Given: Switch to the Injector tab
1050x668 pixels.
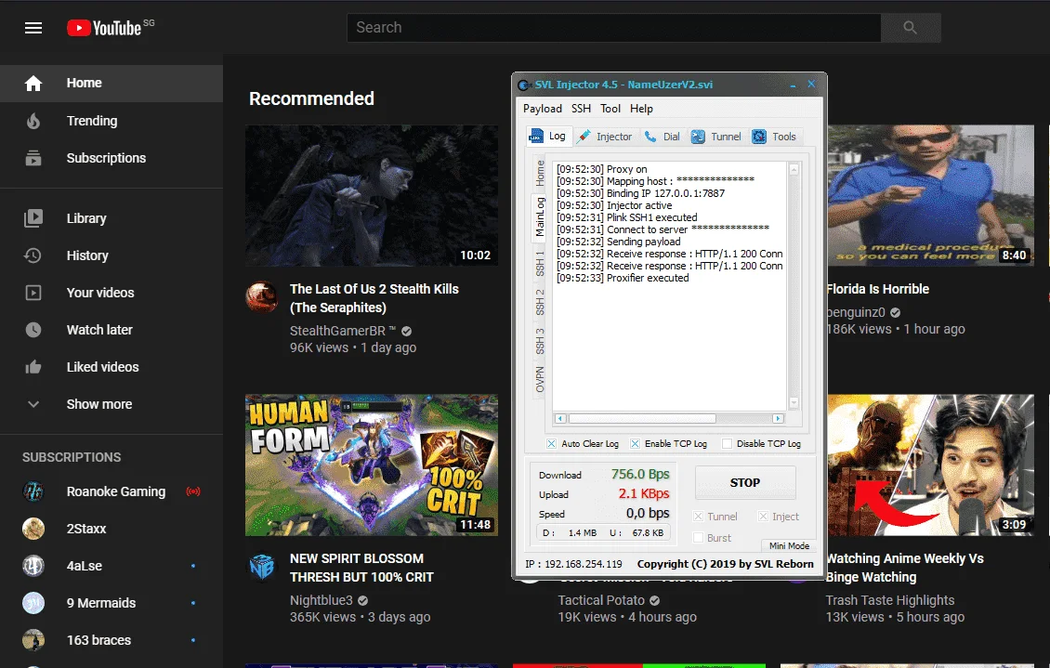Looking at the screenshot, I should pos(605,137).
